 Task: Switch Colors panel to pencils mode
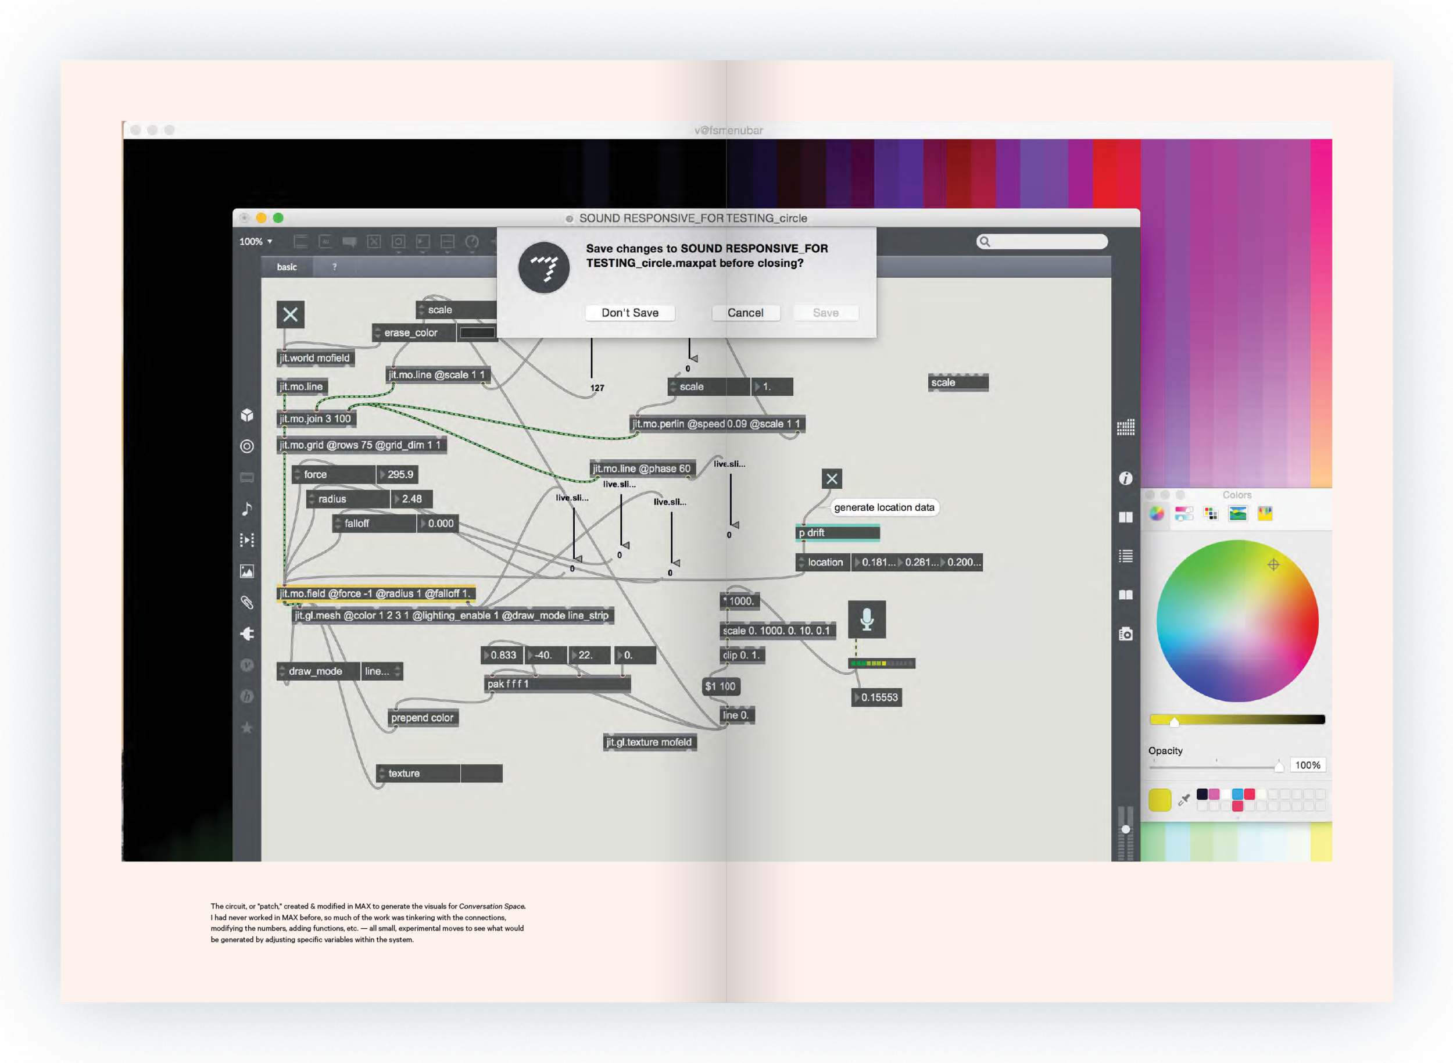point(1265,514)
